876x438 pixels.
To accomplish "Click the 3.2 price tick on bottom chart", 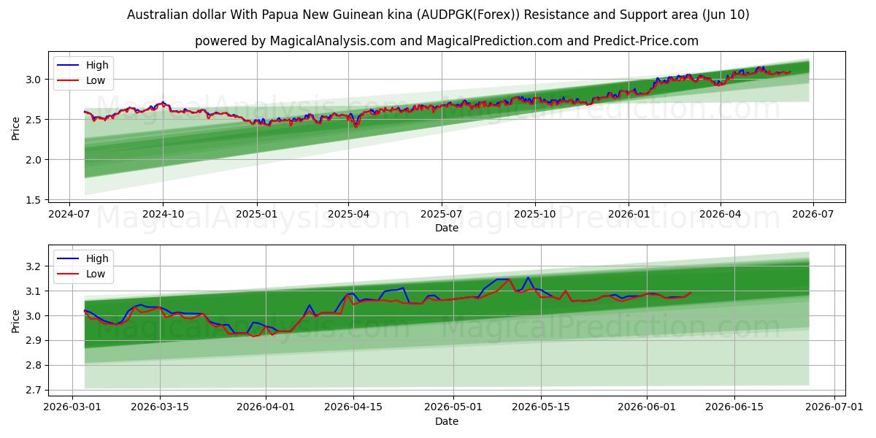I will tap(35, 266).
